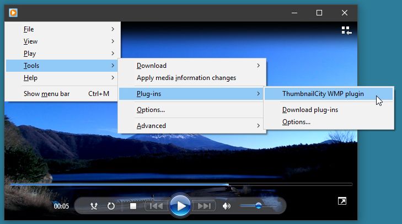
Task: Stop playback
Action: [x=133, y=206]
